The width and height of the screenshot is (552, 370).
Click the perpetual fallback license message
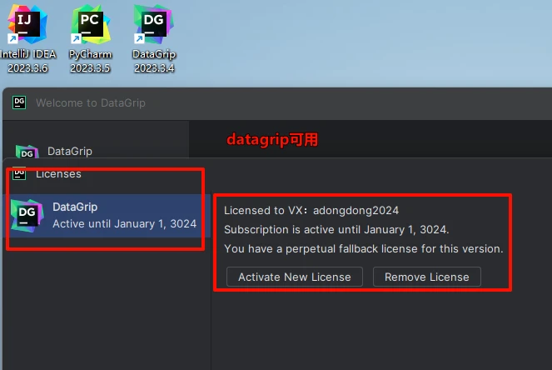tap(364, 249)
